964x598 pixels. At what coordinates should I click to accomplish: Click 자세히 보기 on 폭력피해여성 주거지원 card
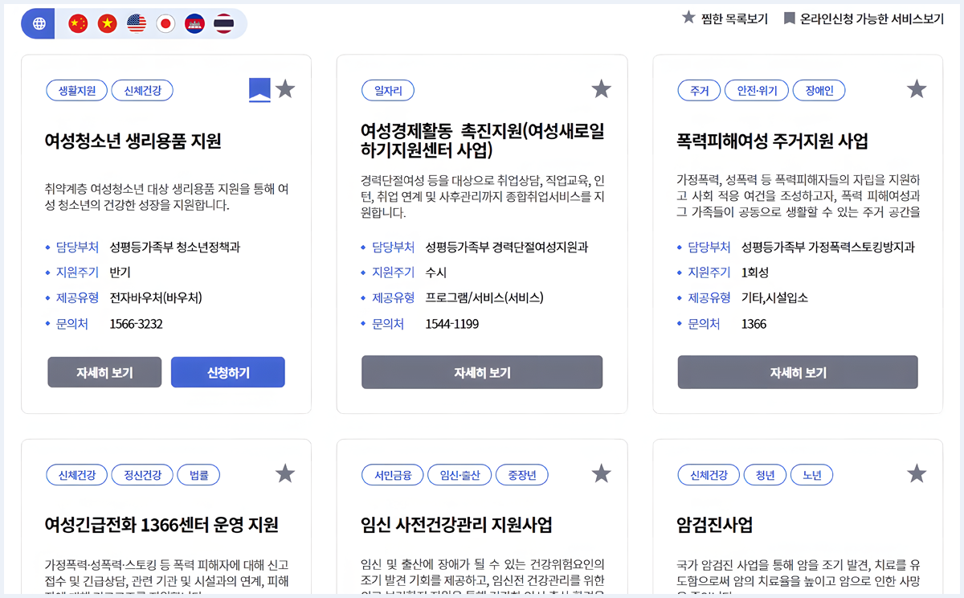(x=797, y=371)
